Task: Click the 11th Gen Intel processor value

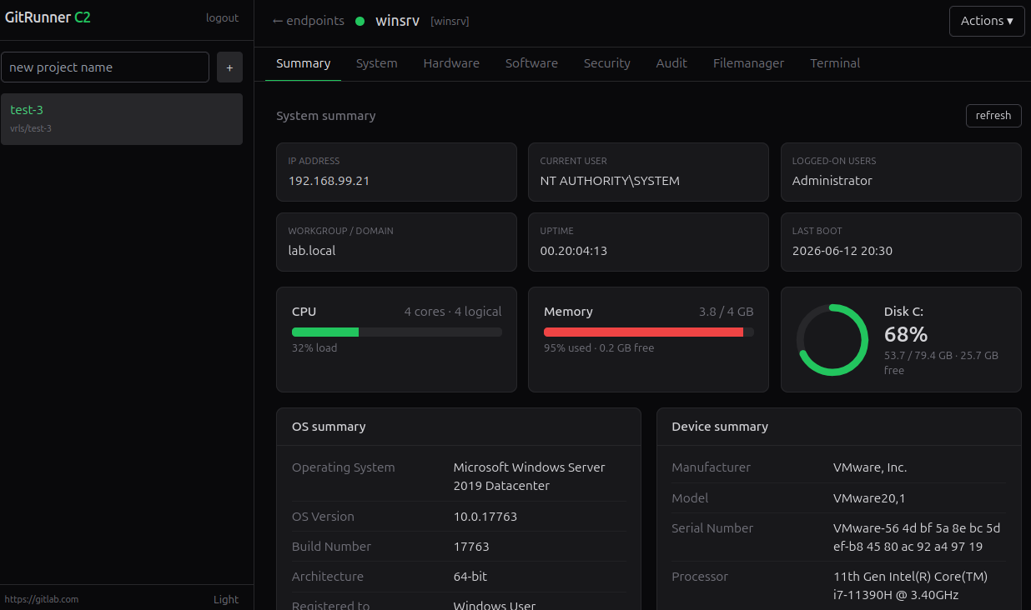Action: 910,586
